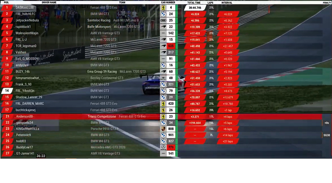Click the Sainteloc Racing team name
The image size is (332, 183).
point(99,20)
